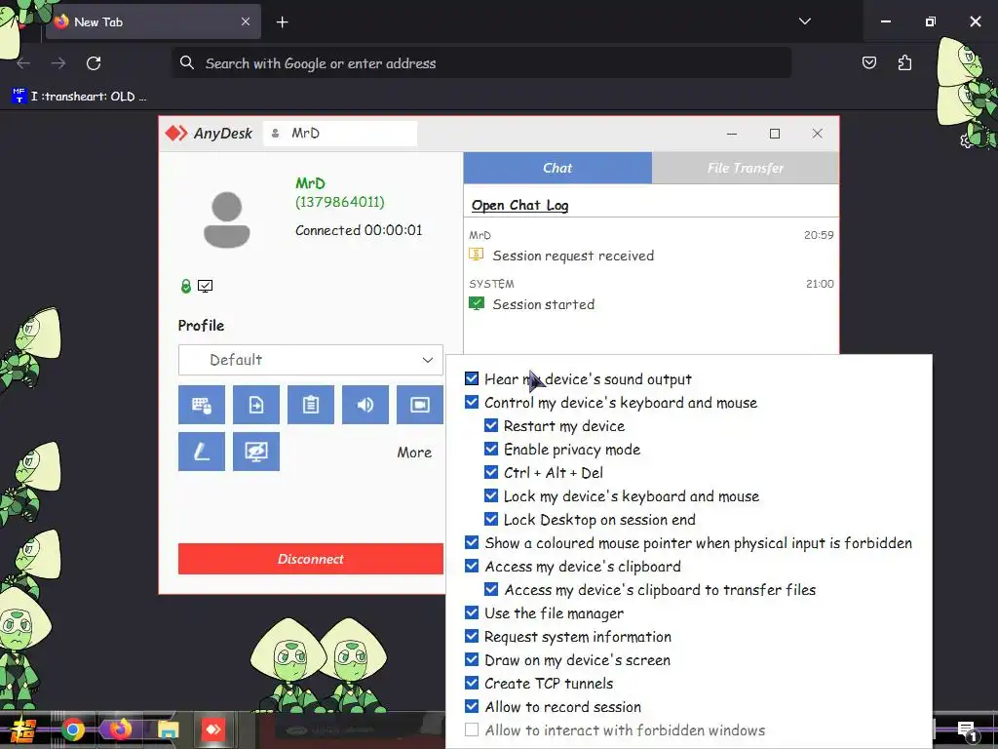This screenshot has width=998, height=749.
Task: Switch to the Chat tab
Action: tap(557, 168)
